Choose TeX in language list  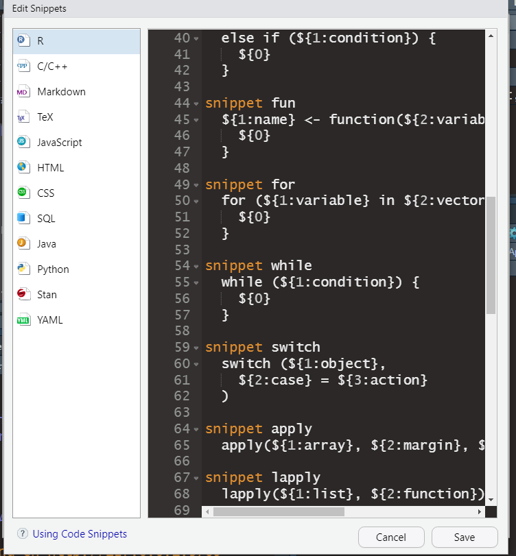(x=77, y=117)
